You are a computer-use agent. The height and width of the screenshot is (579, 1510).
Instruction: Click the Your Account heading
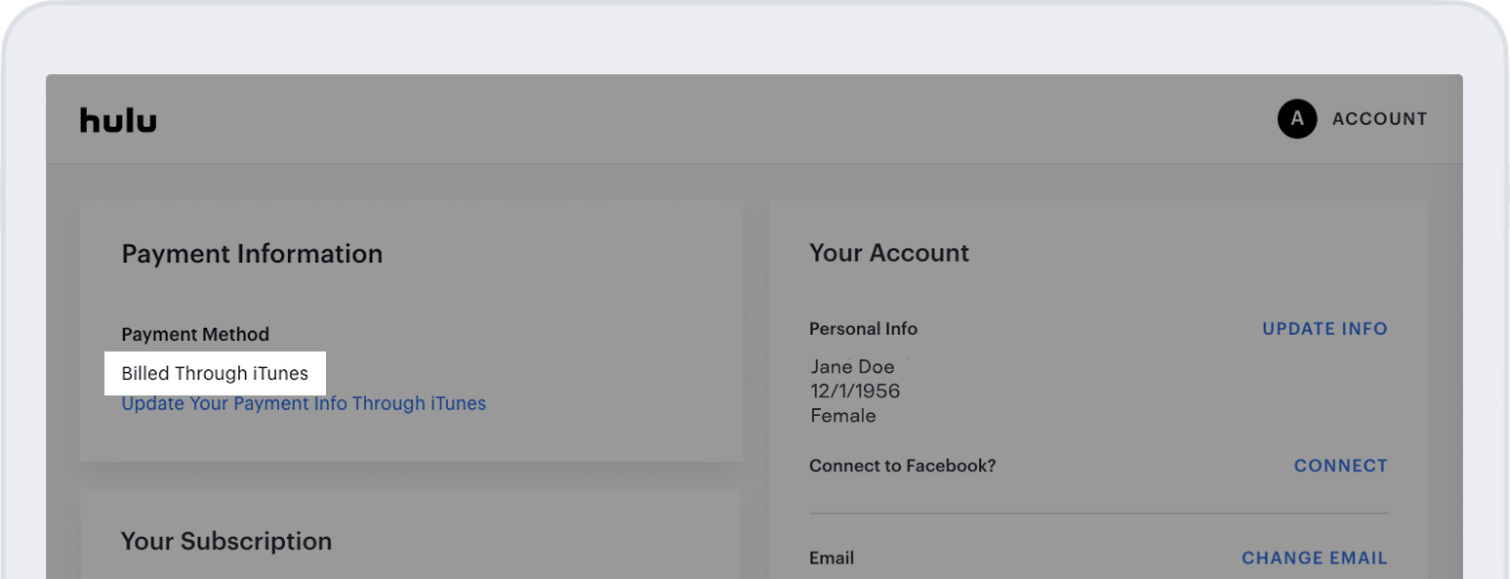tap(889, 253)
